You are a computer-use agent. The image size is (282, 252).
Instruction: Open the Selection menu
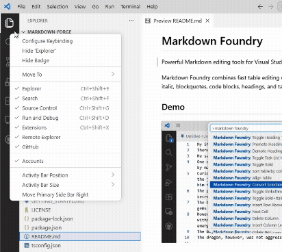pyautogui.click(x=57, y=7)
